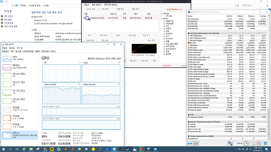
Task: Check 기본 모드 encoding mode checkbox
Action: pos(99,9)
